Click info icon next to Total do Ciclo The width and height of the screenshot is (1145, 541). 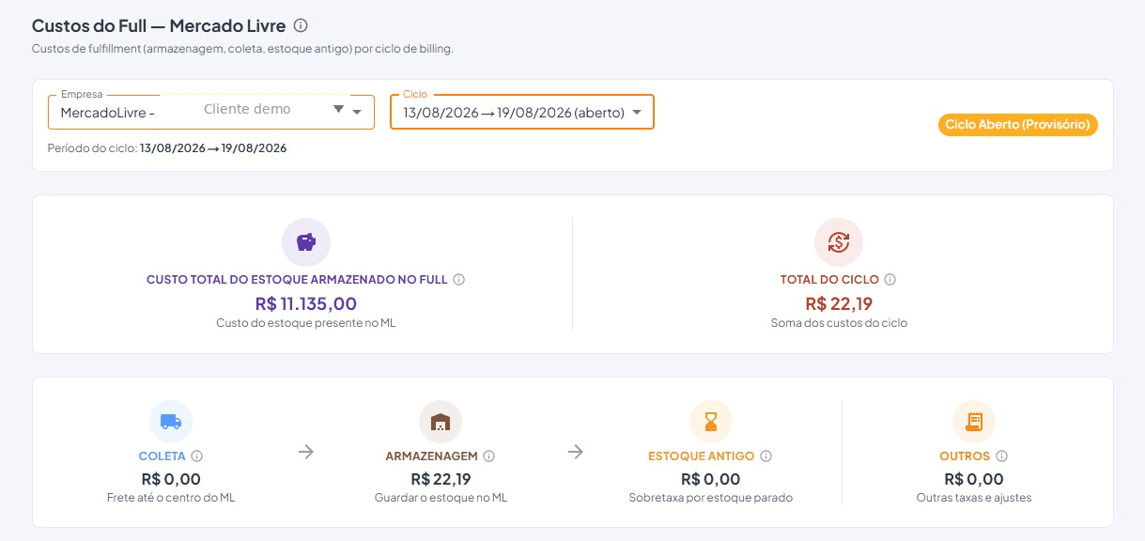[x=890, y=280]
